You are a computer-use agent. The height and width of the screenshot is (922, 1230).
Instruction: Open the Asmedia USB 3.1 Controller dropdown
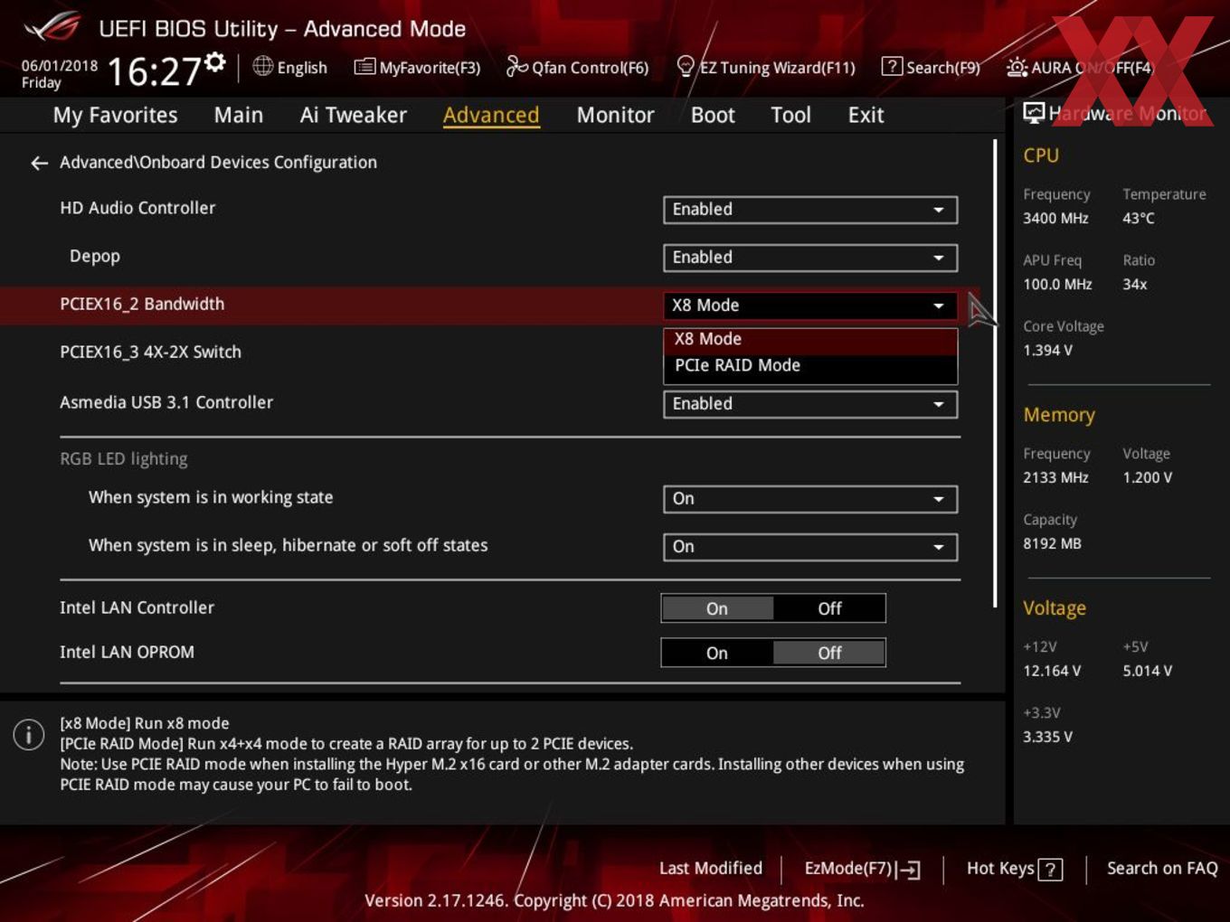810,404
